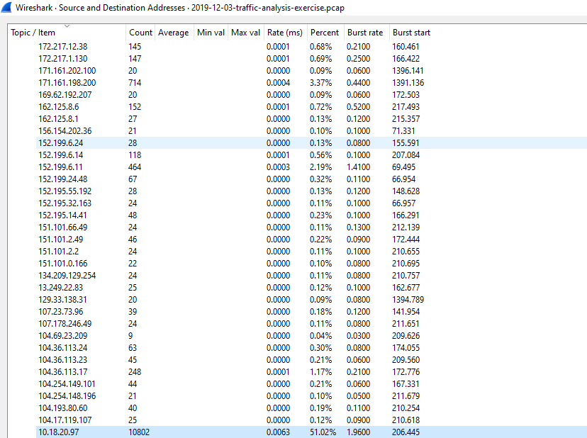Select row 171.161.198.200
Image resolution: width=587 pixels, height=438 pixels.
[x=311, y=82]
